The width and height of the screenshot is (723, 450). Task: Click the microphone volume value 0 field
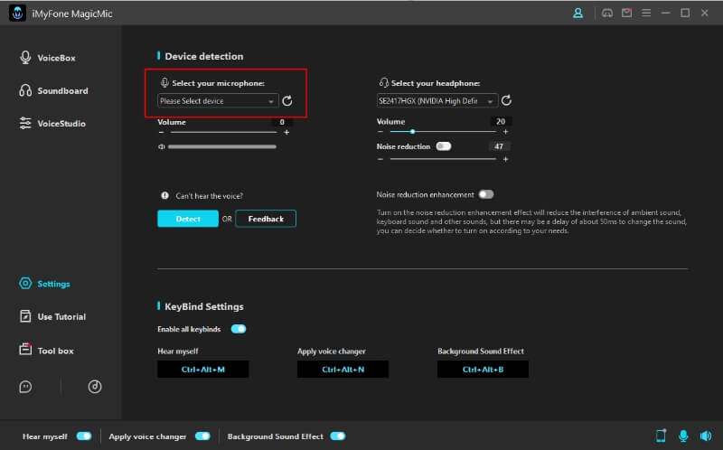pyautogui.click(x=282, y=122)
